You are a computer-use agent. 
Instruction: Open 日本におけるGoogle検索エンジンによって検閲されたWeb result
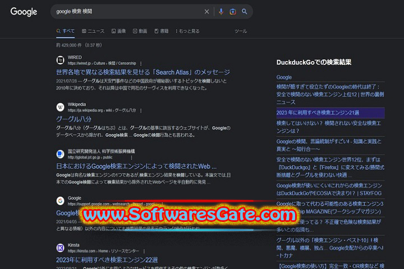coord(136,166)
